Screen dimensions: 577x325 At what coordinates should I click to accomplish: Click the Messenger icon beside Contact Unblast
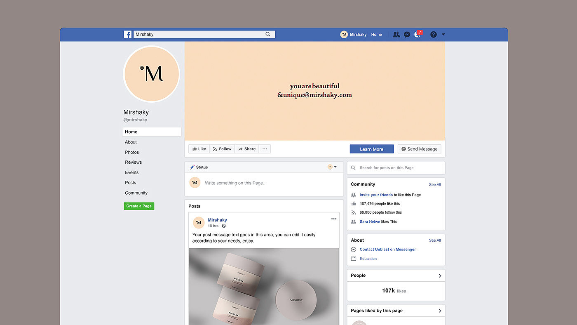tap(353, 250)
